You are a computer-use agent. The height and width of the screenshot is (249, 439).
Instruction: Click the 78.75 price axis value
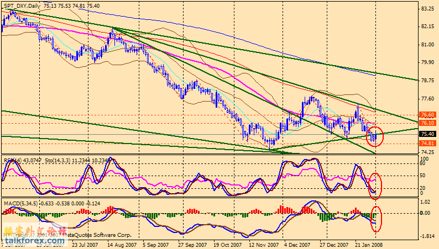click(x=427, y=81)
